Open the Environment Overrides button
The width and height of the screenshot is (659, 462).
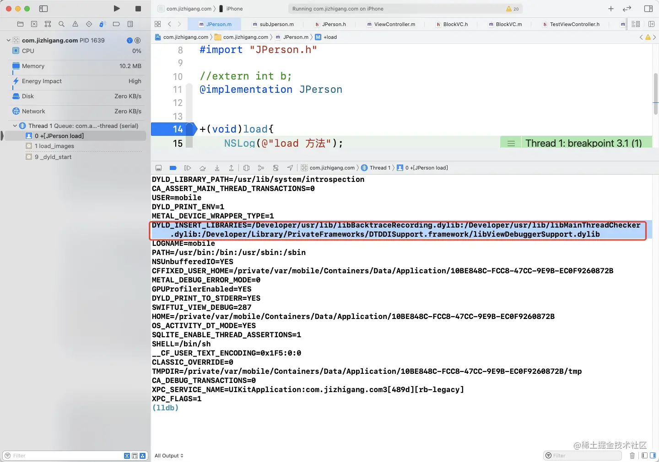click(x=275, y=168)
